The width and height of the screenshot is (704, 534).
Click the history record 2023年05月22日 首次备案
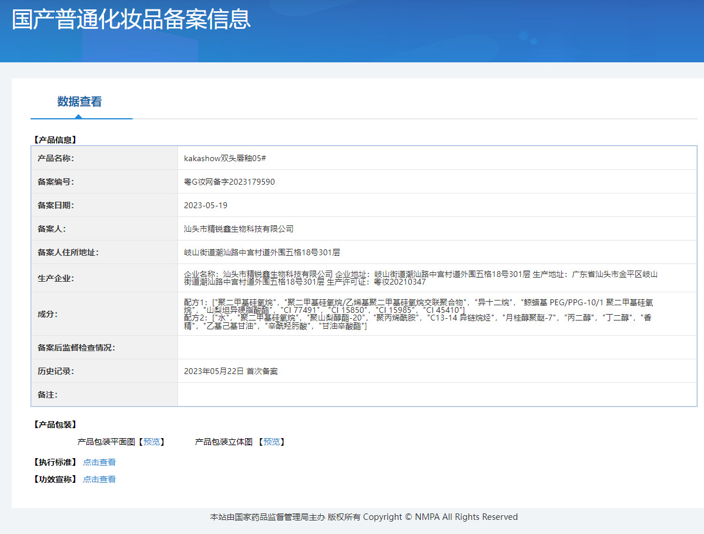[231, 371]
